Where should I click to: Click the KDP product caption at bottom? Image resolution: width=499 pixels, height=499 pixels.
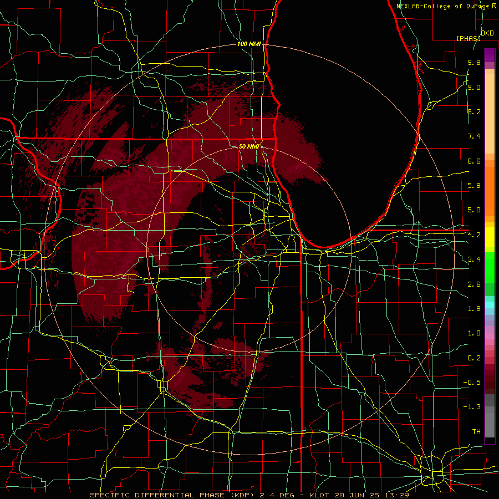(x=249, y=495)
